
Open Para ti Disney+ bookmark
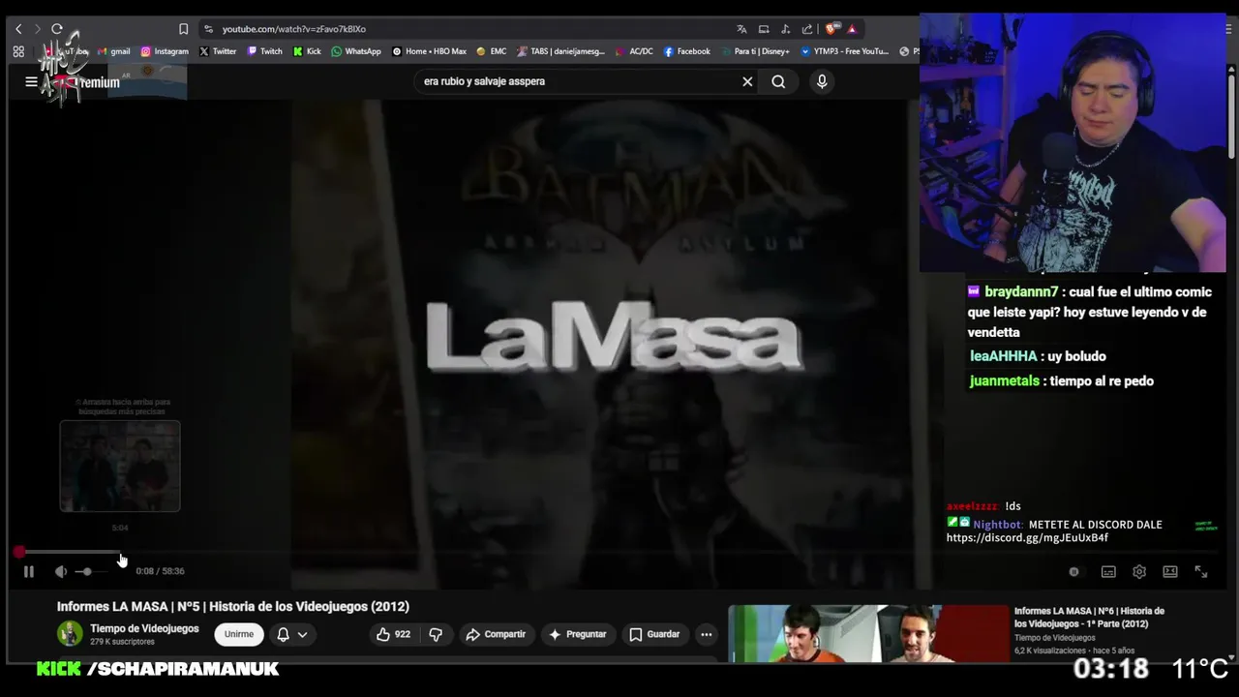click(x=755, y=51)
